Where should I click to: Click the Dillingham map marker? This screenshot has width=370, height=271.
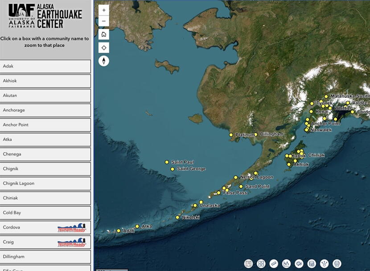tap(256, 134)
